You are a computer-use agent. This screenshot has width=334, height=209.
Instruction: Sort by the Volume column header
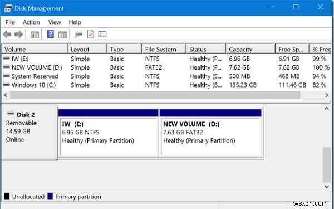[x=35, y=49]
